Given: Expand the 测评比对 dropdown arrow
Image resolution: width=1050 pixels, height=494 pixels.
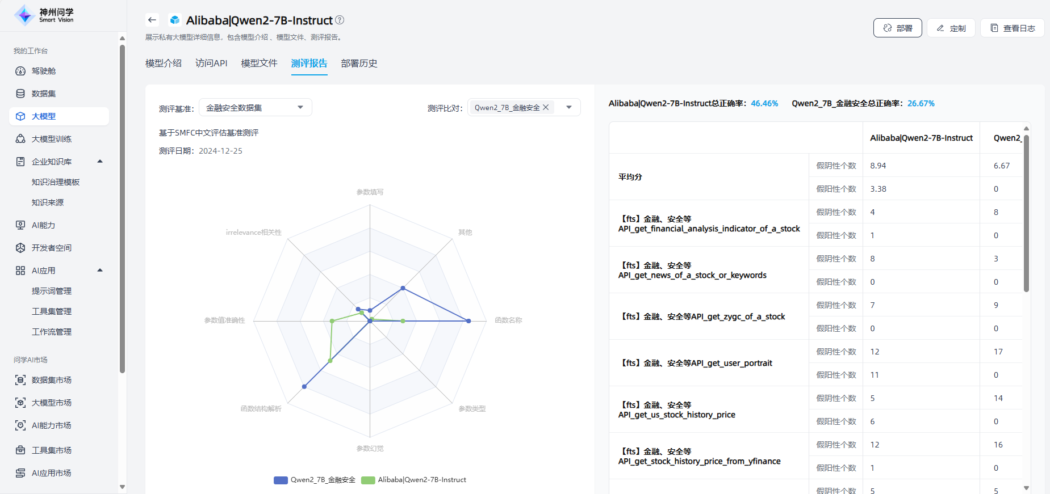Looking at the screenshot, I should point(569,107).
